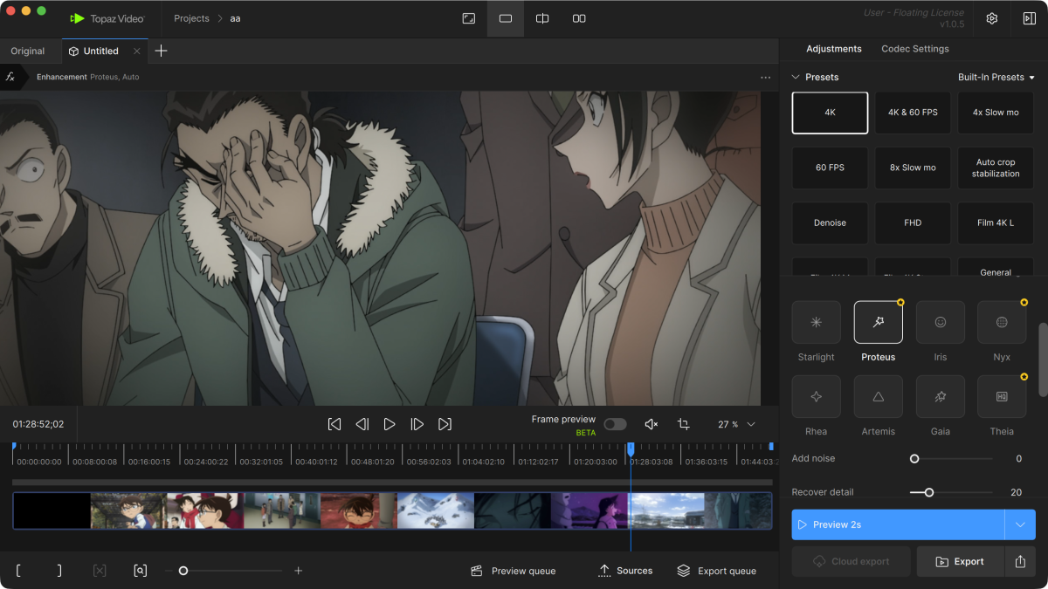The image size is (1048, 589).
Task: Mute the video audio
Action: click(651, 424)
